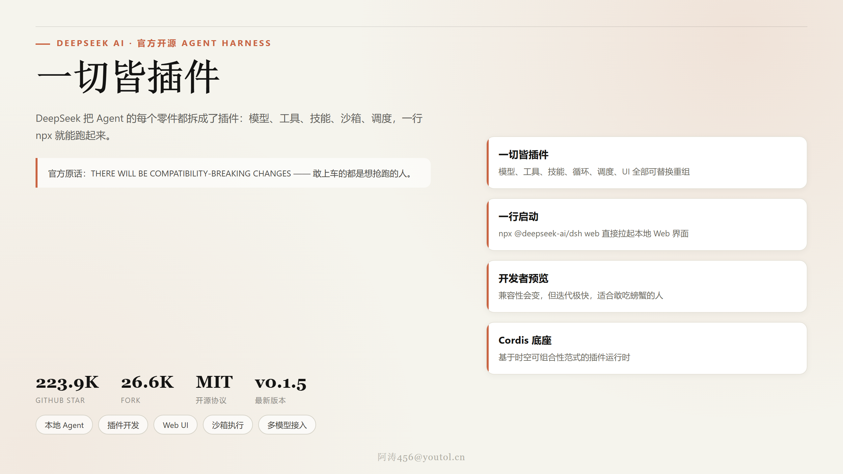Click the 223.9K GitHub star count

coord(67,382)
